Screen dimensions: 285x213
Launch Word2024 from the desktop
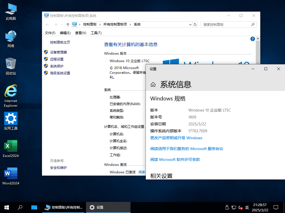[11, 176]
